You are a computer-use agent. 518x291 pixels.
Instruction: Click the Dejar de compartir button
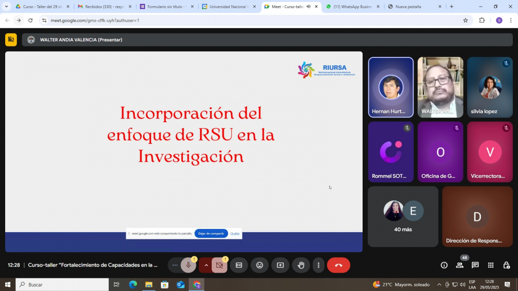click(x=211, y=234)
